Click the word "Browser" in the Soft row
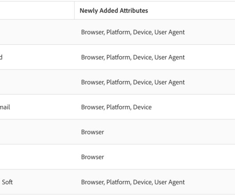 click(x=93, y=182)
